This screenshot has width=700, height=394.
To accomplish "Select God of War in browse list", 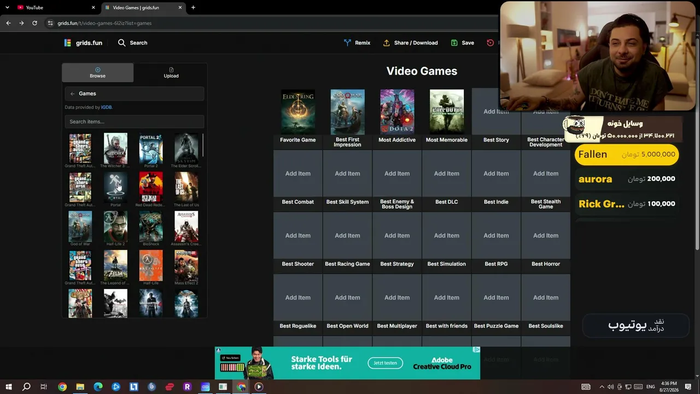I will pyautogui.click(x=80, y=227).
